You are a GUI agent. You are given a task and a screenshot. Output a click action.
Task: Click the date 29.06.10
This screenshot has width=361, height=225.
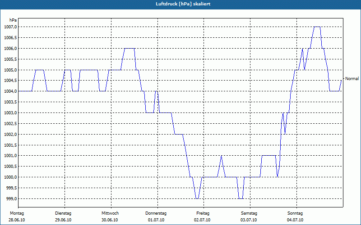point(63,220)
